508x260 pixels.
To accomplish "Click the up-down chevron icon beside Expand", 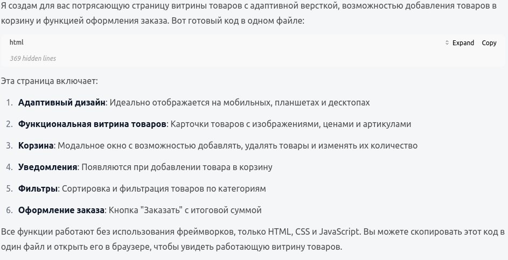I will point(447,43).
